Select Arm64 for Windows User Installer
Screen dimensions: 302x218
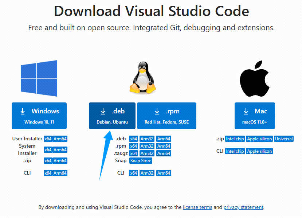pyautogui.click(x=60, y=139)
